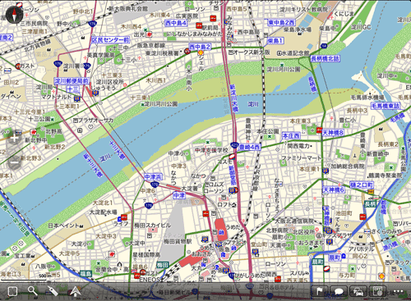Open the more options ellipsis

pos(398,292)
